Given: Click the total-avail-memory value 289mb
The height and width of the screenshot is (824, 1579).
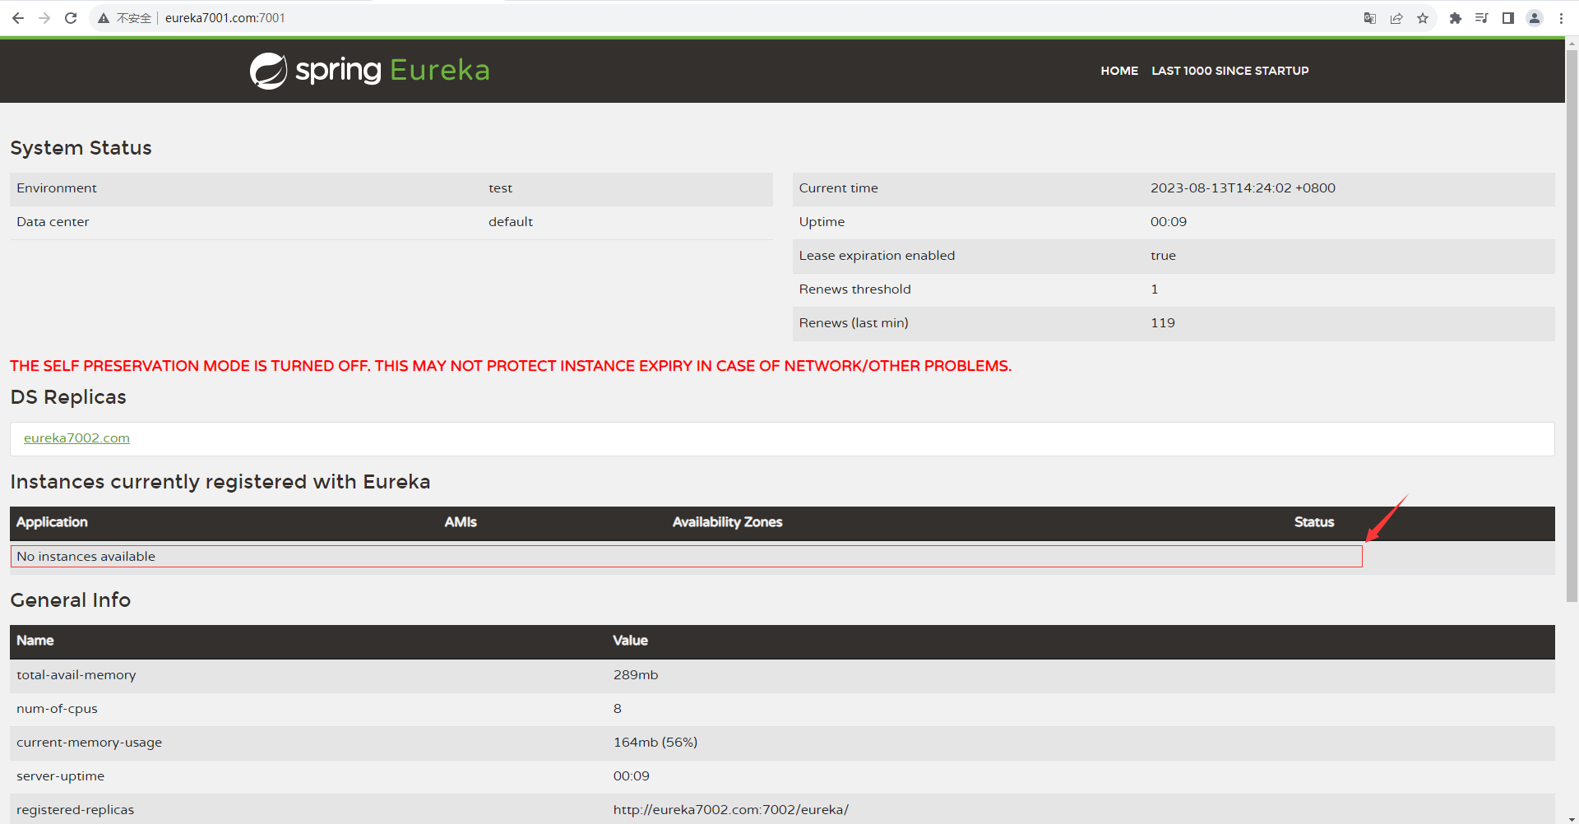Looking at the screenshot, I should tap(636, 675).
